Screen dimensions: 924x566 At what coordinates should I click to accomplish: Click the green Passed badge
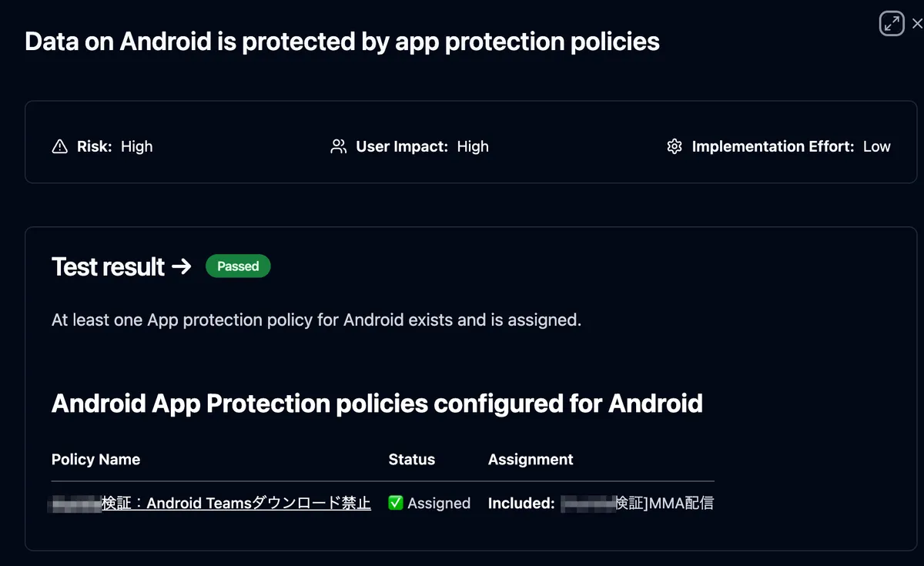pos(238,266)
